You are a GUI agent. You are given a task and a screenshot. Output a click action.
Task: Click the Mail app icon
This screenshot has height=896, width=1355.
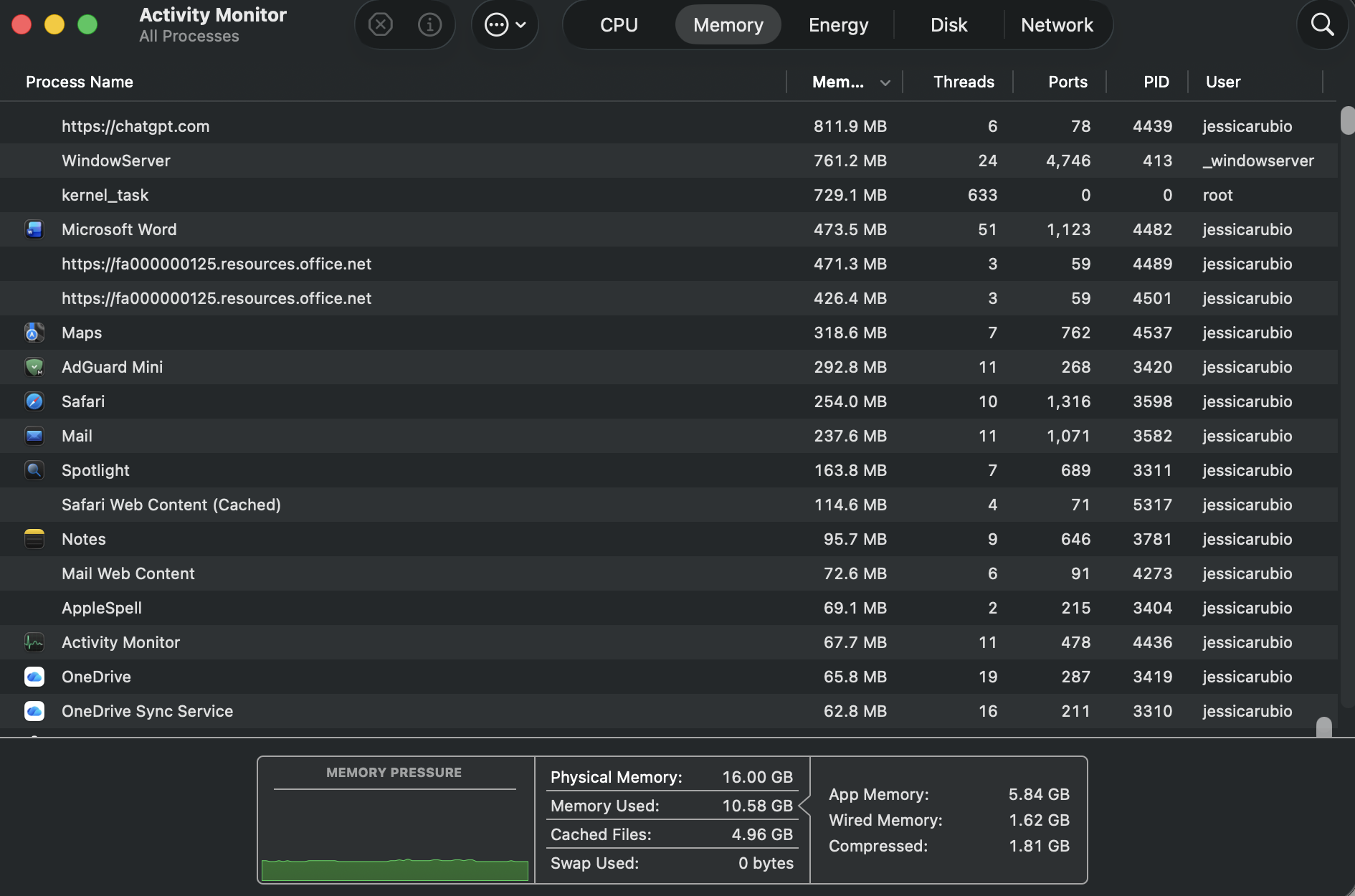(x=34, y=436)
